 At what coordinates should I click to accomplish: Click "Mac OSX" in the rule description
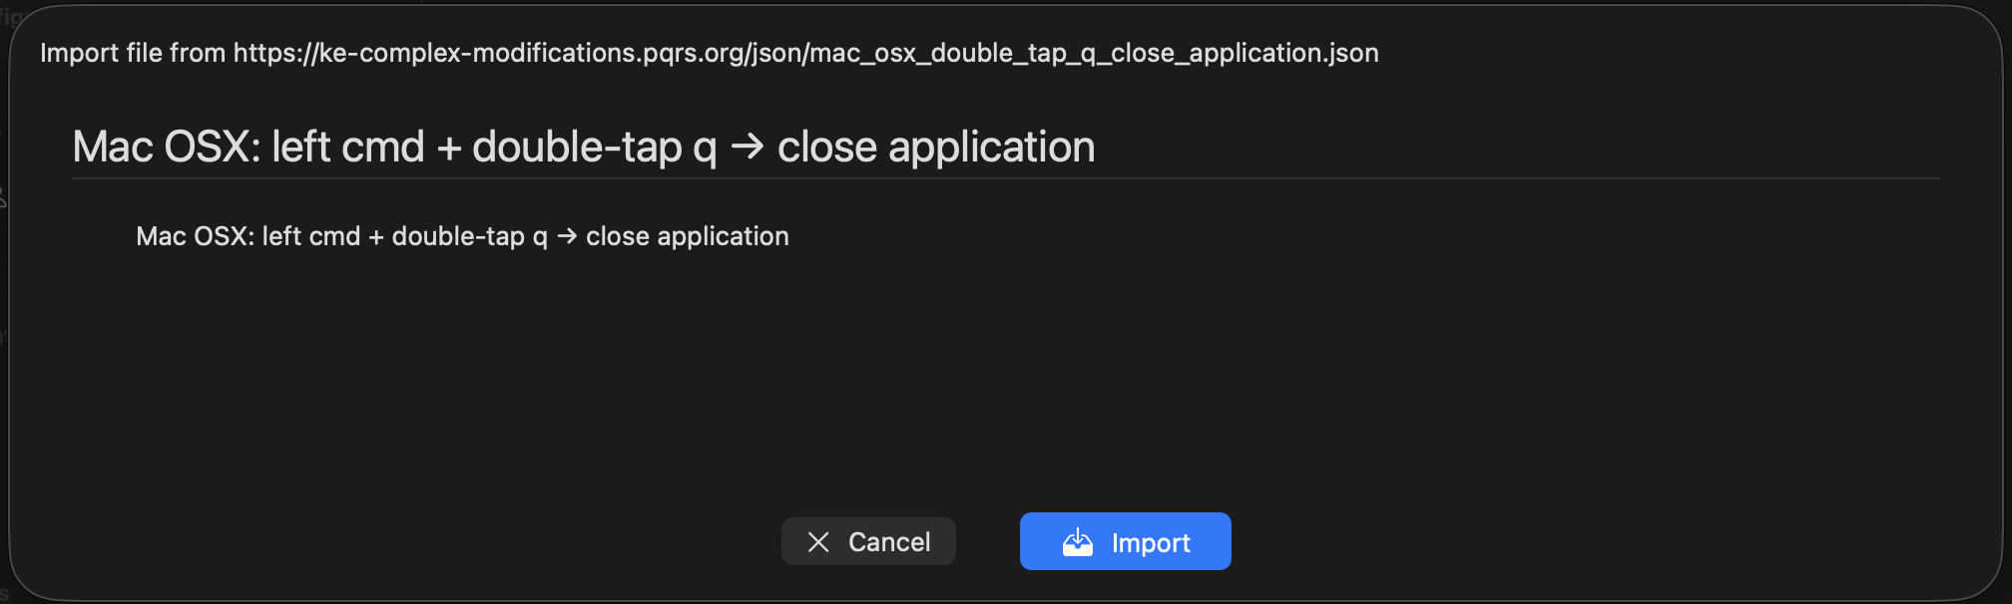(198, 236)
